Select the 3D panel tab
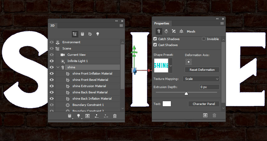267x141 pixels. pos(52,25)
